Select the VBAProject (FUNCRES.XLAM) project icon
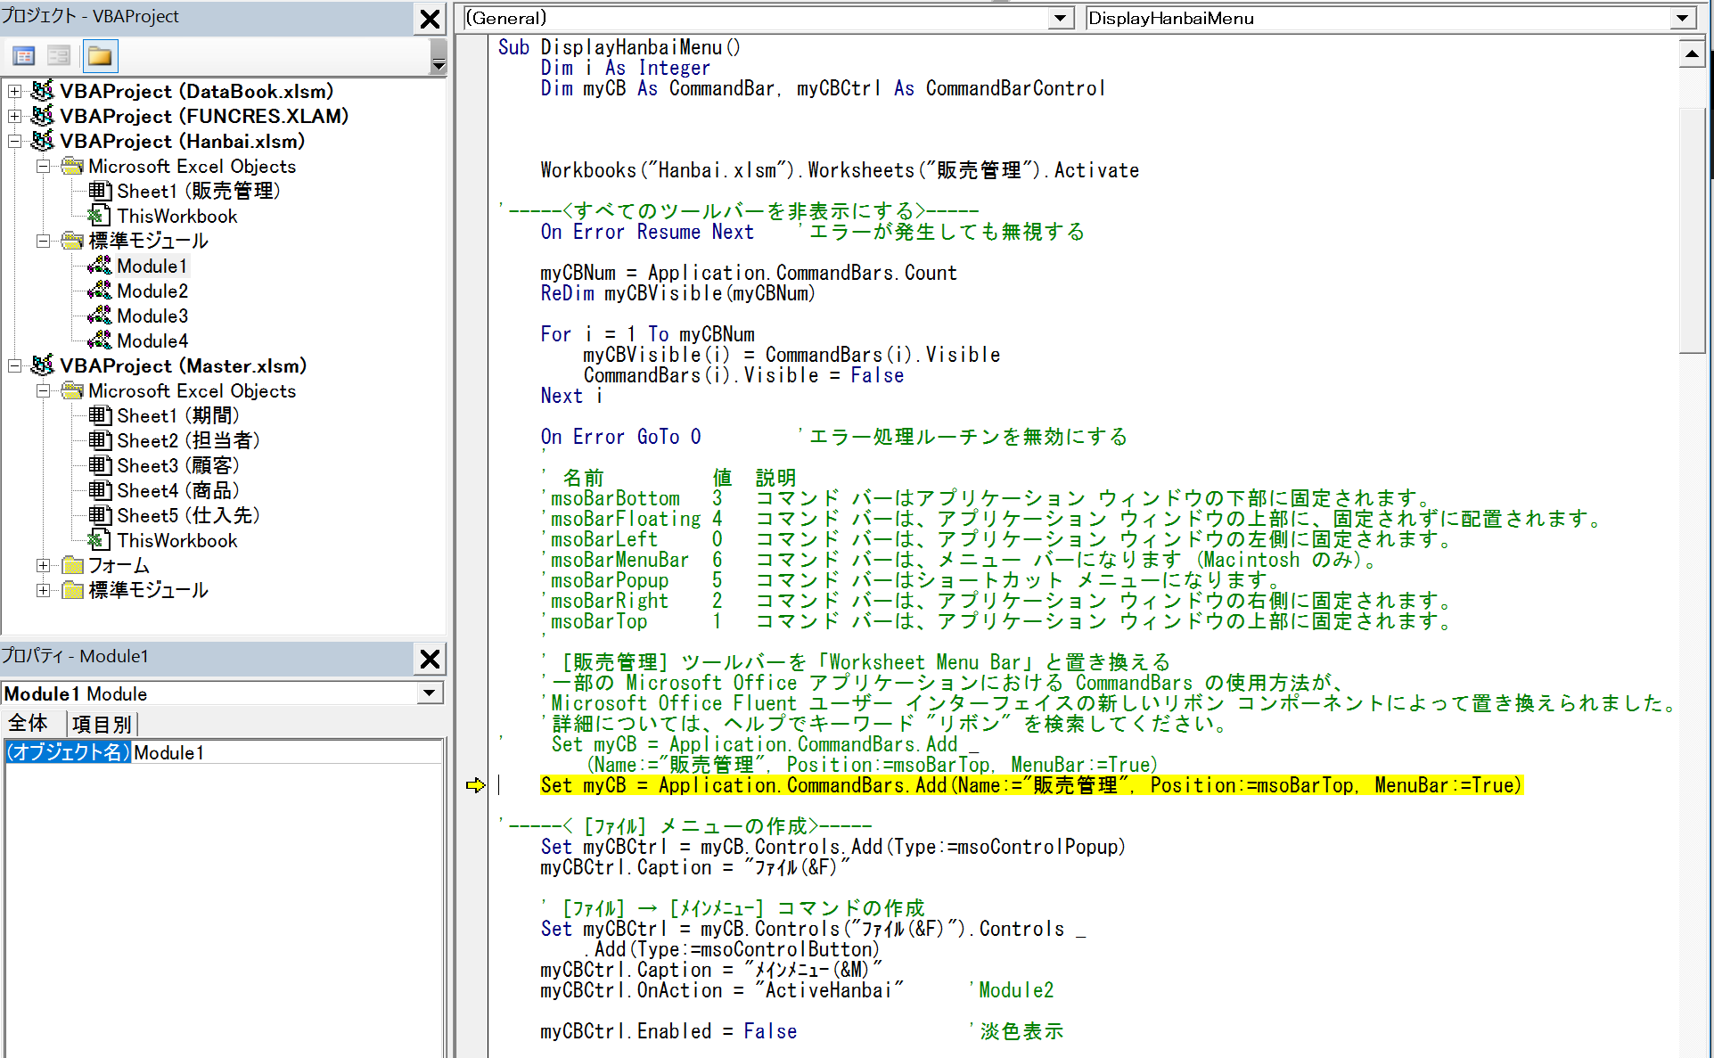This screenshot has height=1058, width=1714. [42, 116]
